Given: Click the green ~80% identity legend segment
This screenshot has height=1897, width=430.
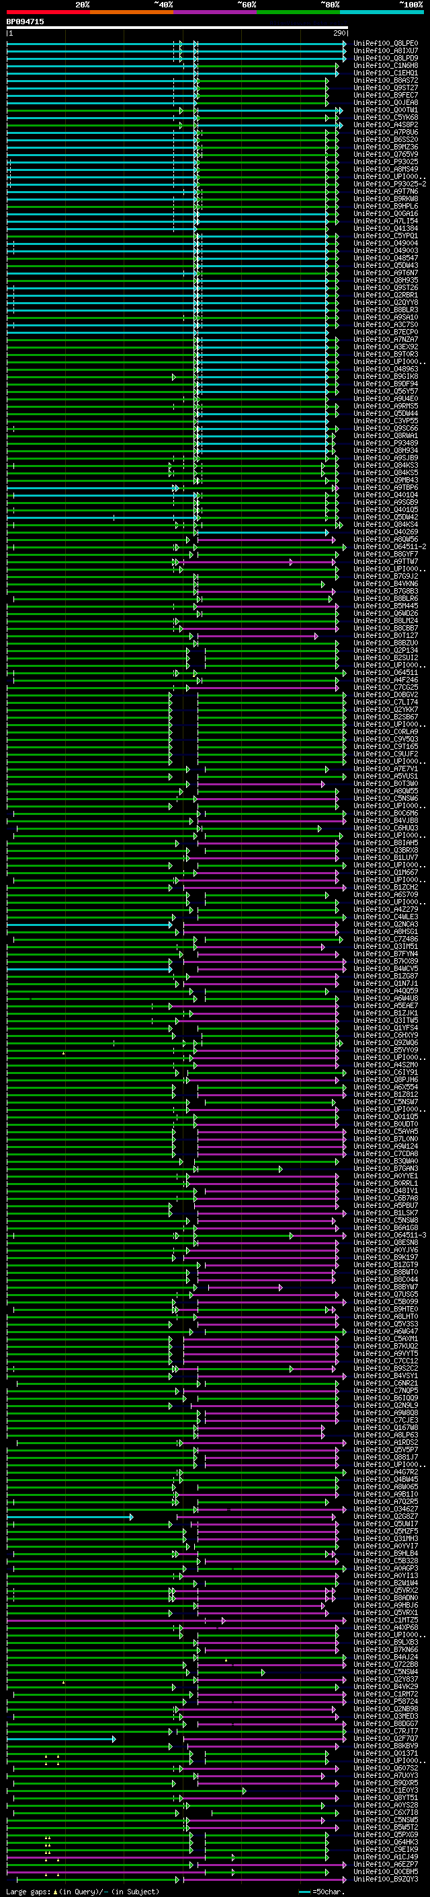Looking at the screenshot, I should [298, 12].
